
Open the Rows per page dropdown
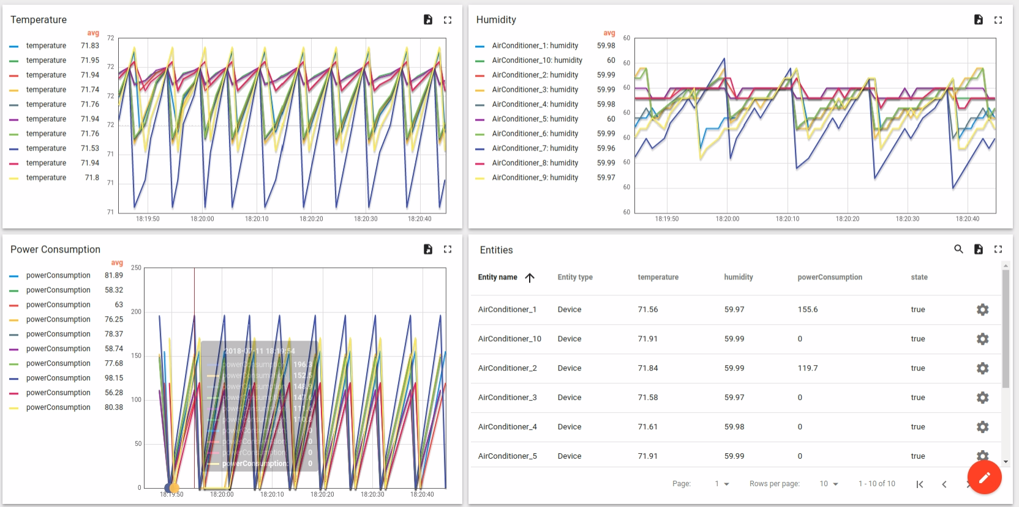(x=829, y=484)
